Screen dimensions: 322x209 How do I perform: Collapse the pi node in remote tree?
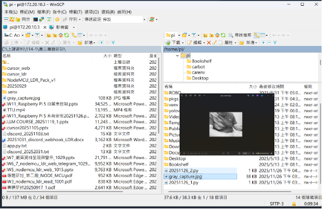[x=177, y=56]
